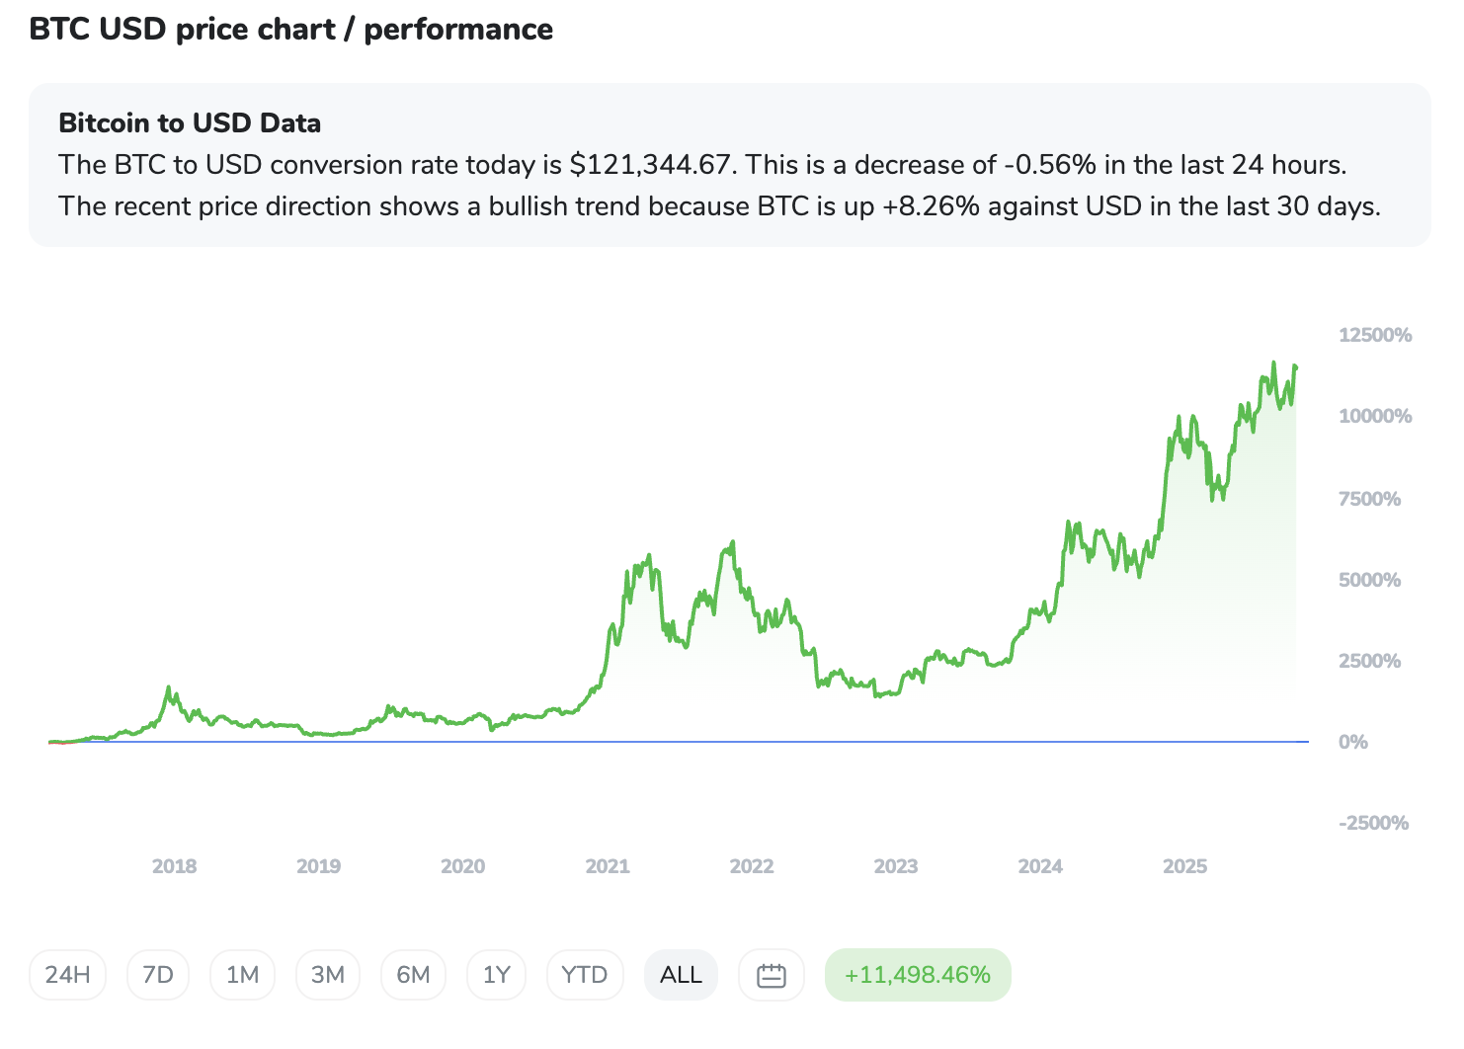Show year-to-date YTD performance

tap(584, 975)
